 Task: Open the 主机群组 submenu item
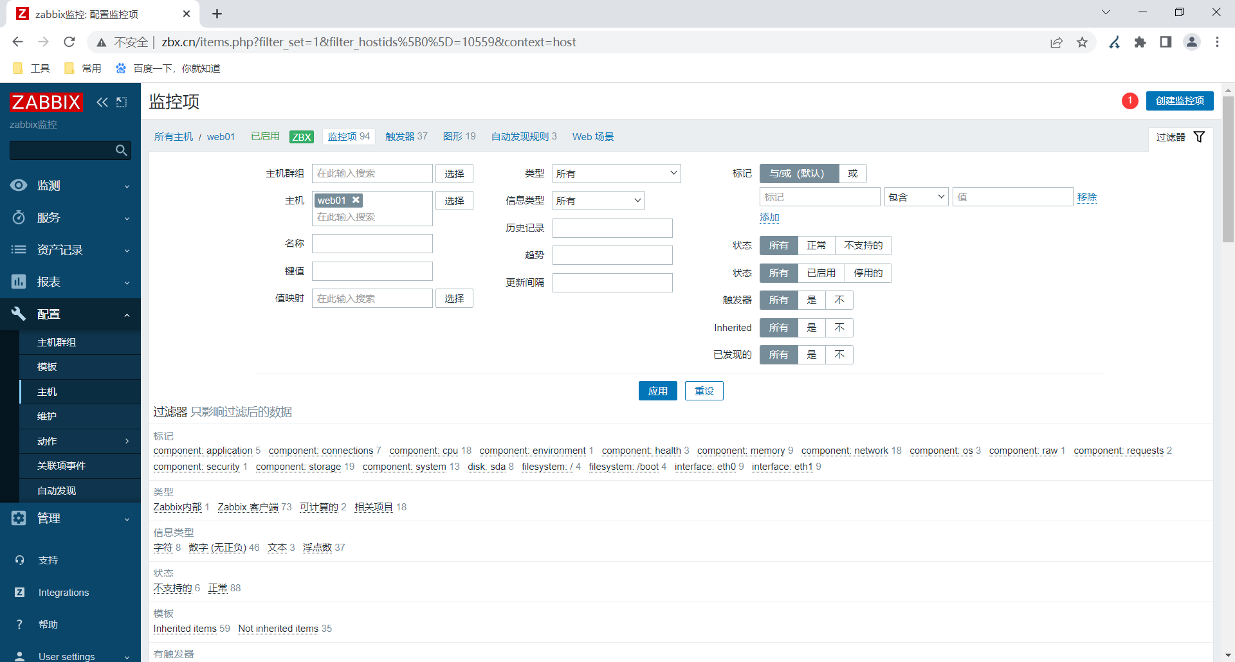(80, 343)
